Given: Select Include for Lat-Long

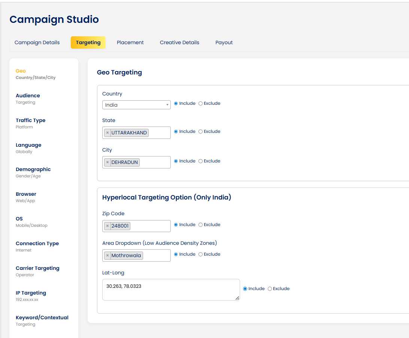Looking at the screenshot, I should coord(245,289).
